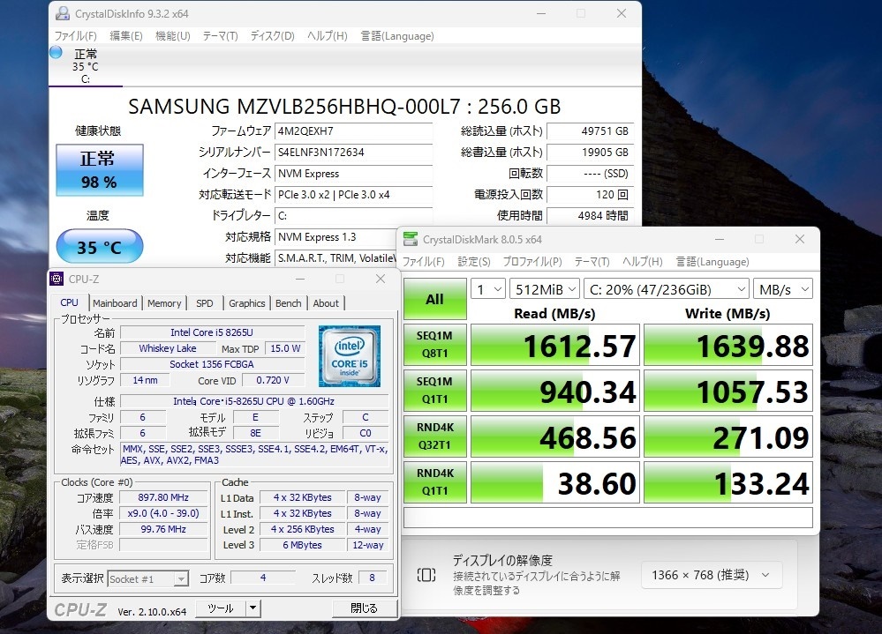
Task: Click the Intel Core i5 inside logo
Action: pyautogui.click(x=350, y=355)
